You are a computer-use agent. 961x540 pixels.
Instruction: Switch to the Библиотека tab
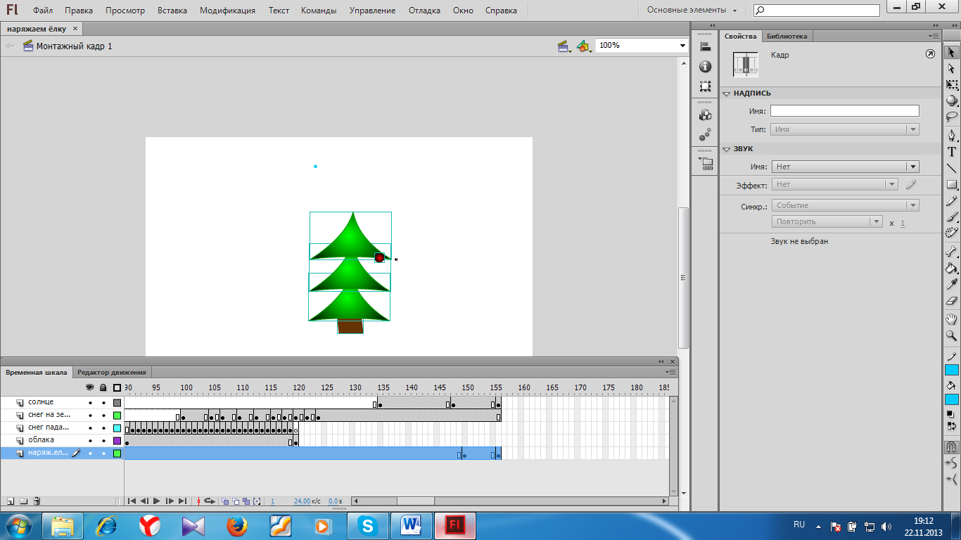point(787,36)
